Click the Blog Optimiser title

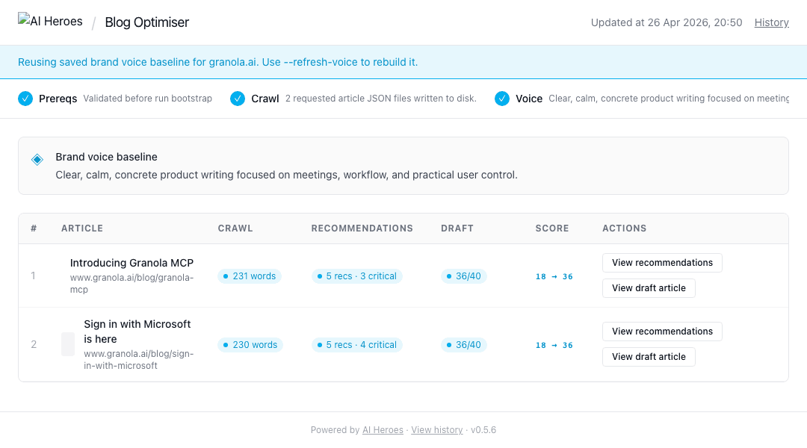tap(146, 22)
